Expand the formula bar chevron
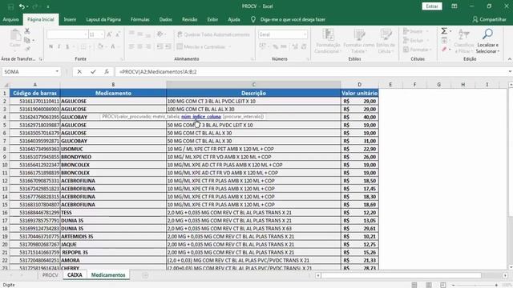513x288 pixels. click(x=510, y=71)
